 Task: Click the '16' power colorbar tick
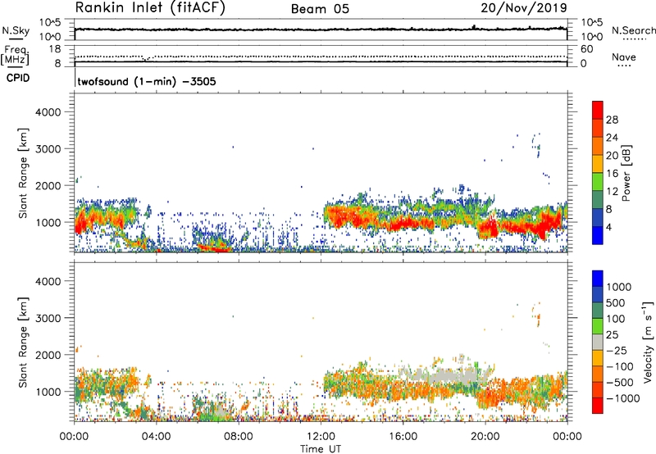click(612, 174)
